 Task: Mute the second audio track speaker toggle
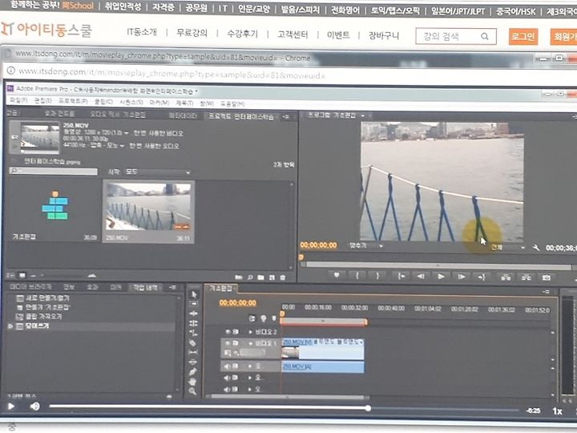227,378
